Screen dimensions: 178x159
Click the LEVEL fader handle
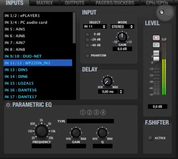point(156,56)
